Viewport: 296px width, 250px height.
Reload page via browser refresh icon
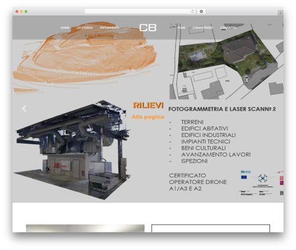[x=192, y=12]
